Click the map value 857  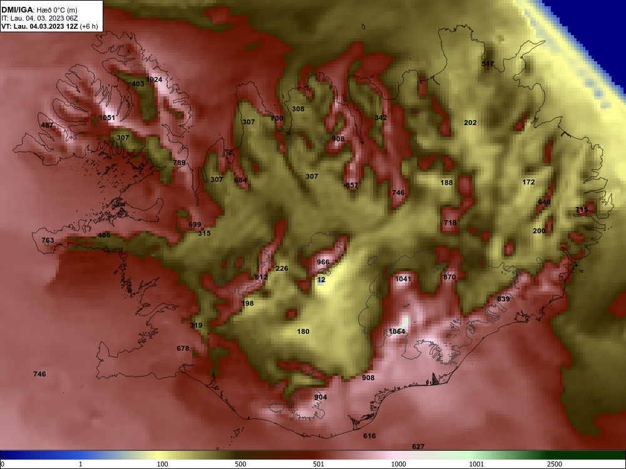(x=352, y=185)
